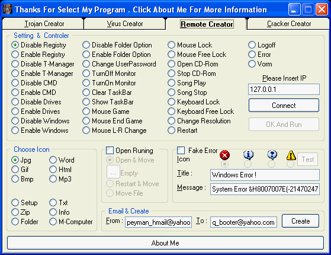Image resolution: width=331 pixels, height=255 pixels.
Task: Go to the Virus Creator tab
Action: click(124, 24)
